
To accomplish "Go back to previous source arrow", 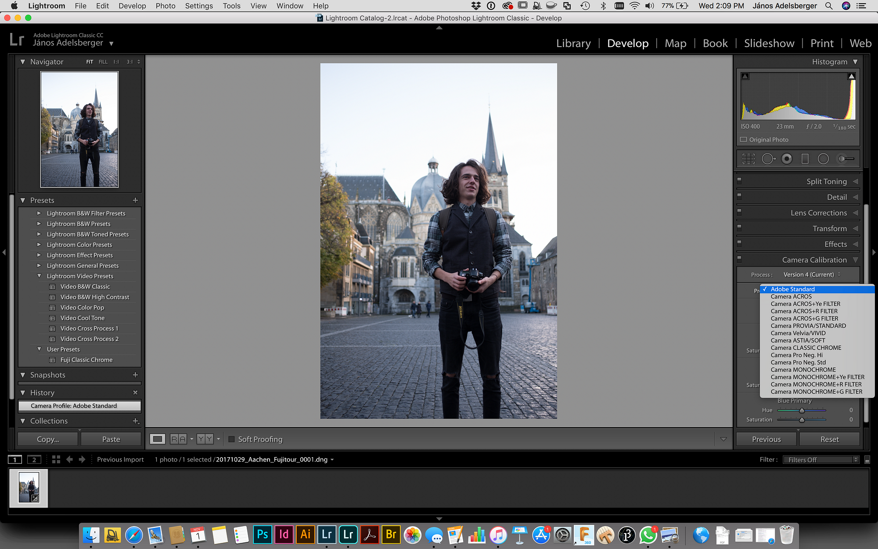I will tap(69, 459).
